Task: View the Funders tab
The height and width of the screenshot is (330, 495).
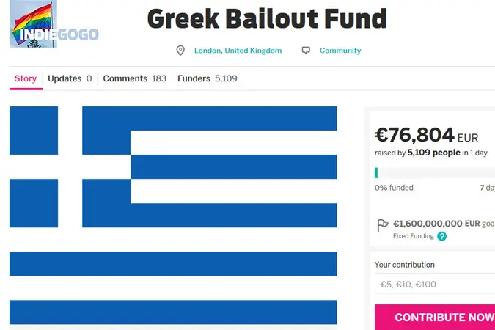Action: click(x=207, y=78)
